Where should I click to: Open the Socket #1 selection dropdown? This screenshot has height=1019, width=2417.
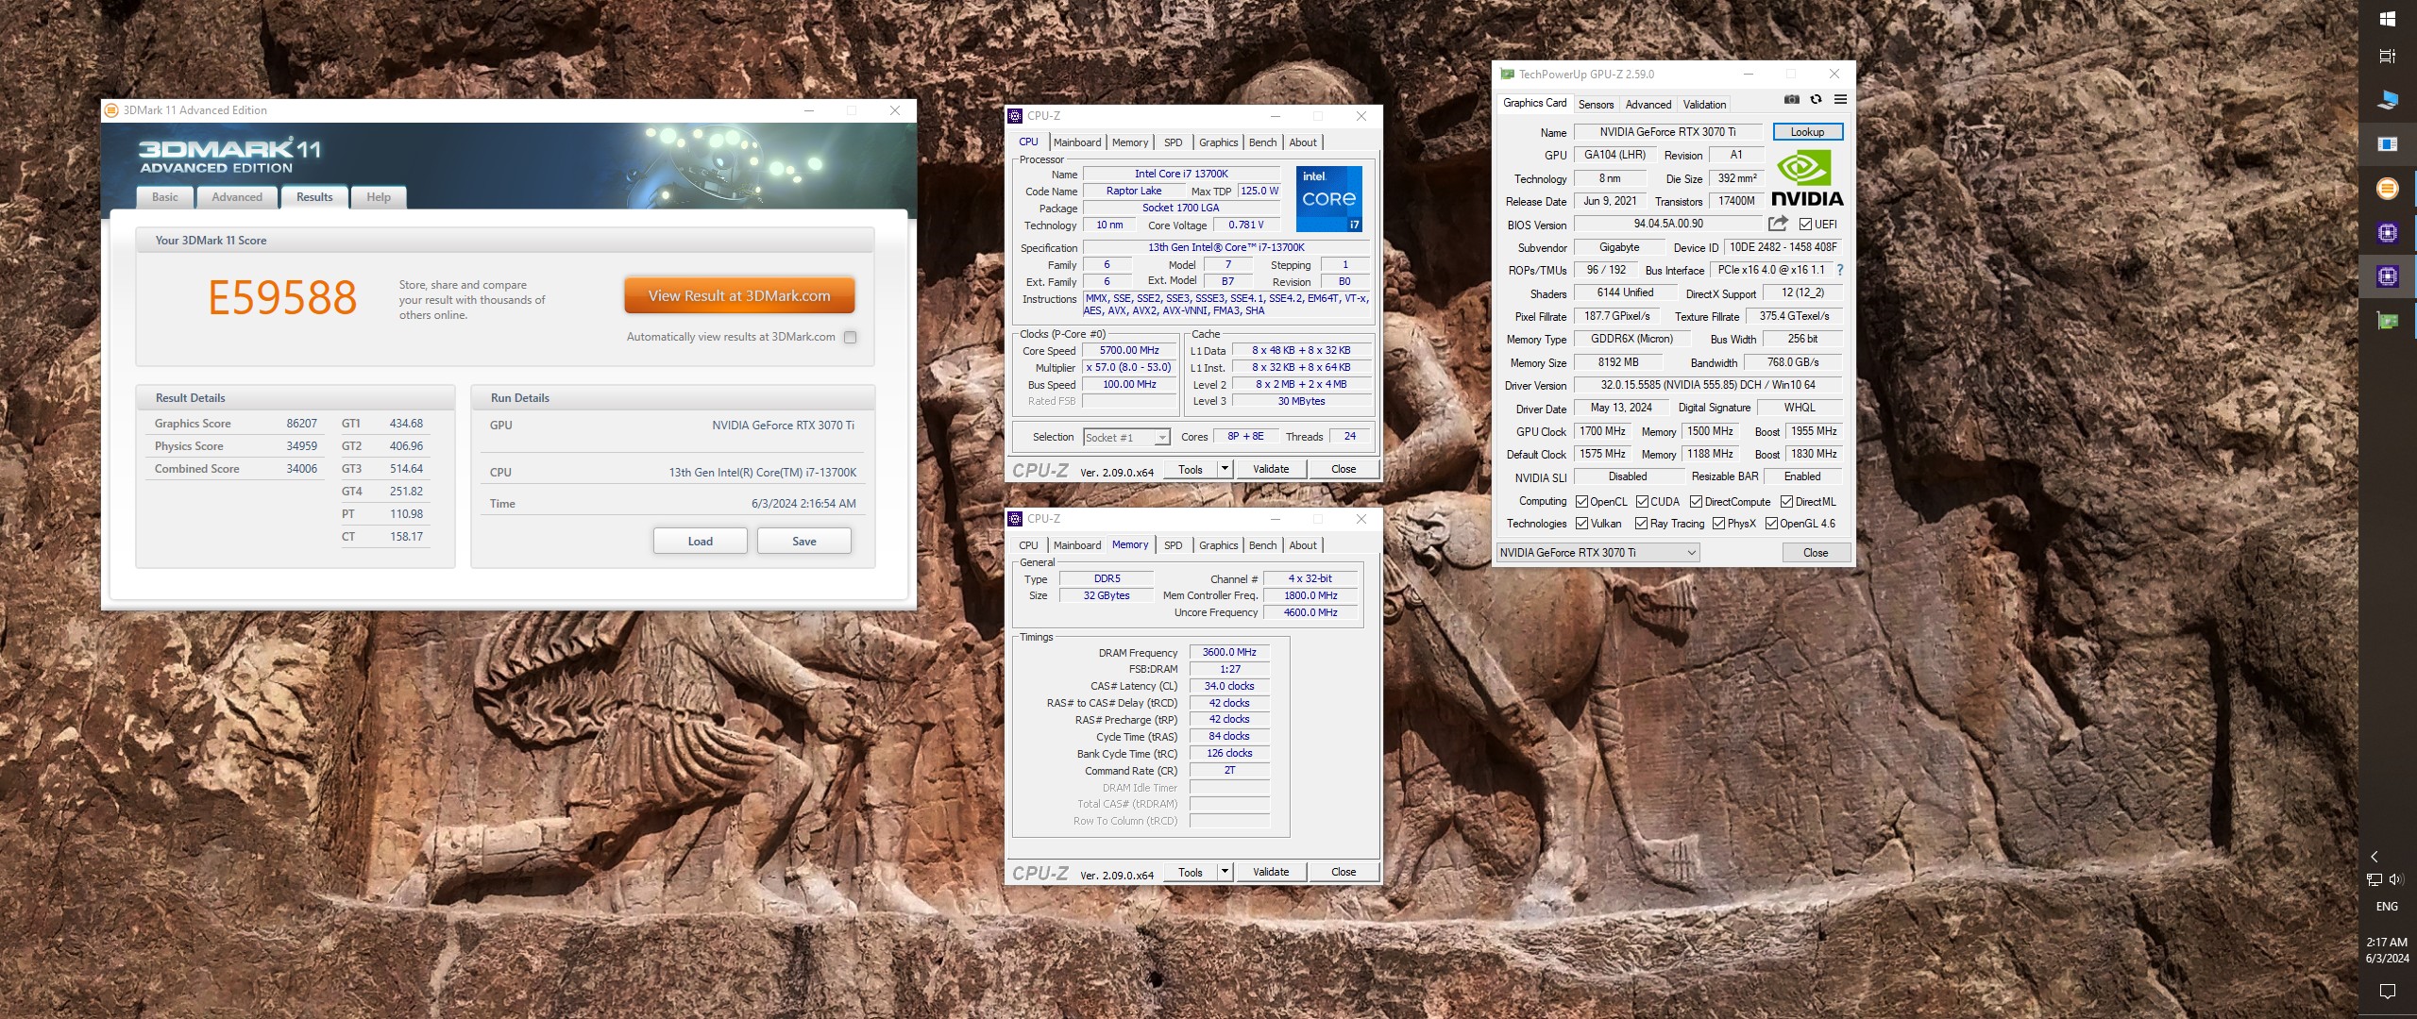click(x=1126, y=437)
